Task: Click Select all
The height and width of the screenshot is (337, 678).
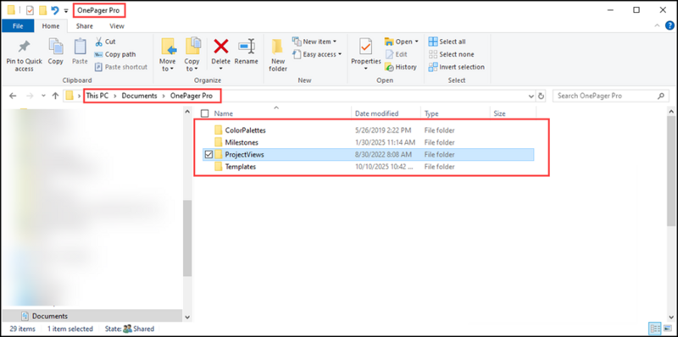Action: pos(447,41)
